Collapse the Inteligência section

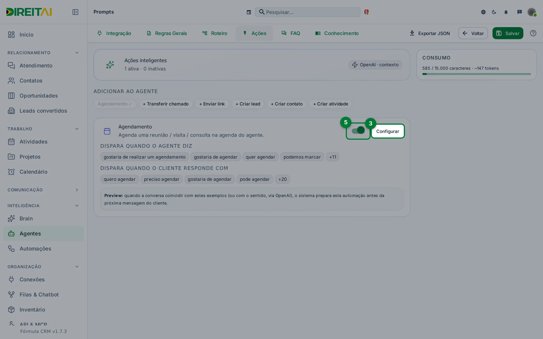click(77, 206)
